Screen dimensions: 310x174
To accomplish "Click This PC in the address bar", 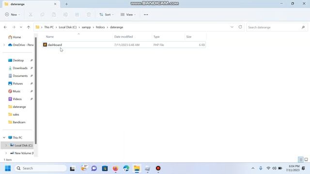I will click(x=49, y=27).
